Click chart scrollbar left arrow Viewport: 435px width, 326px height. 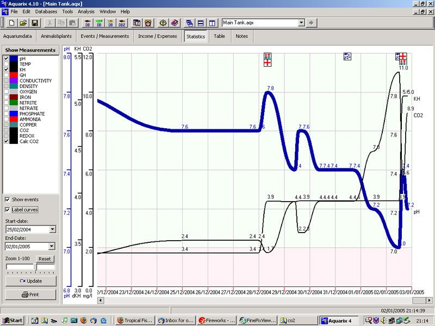click(101, 300)
